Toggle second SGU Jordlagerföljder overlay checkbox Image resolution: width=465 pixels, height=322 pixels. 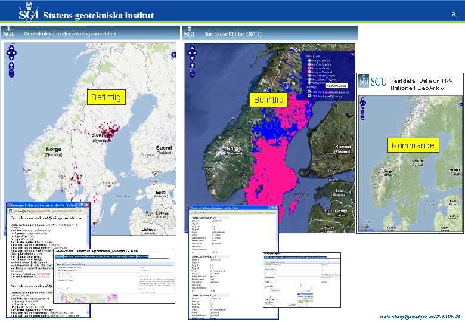[x=309, y=96]
